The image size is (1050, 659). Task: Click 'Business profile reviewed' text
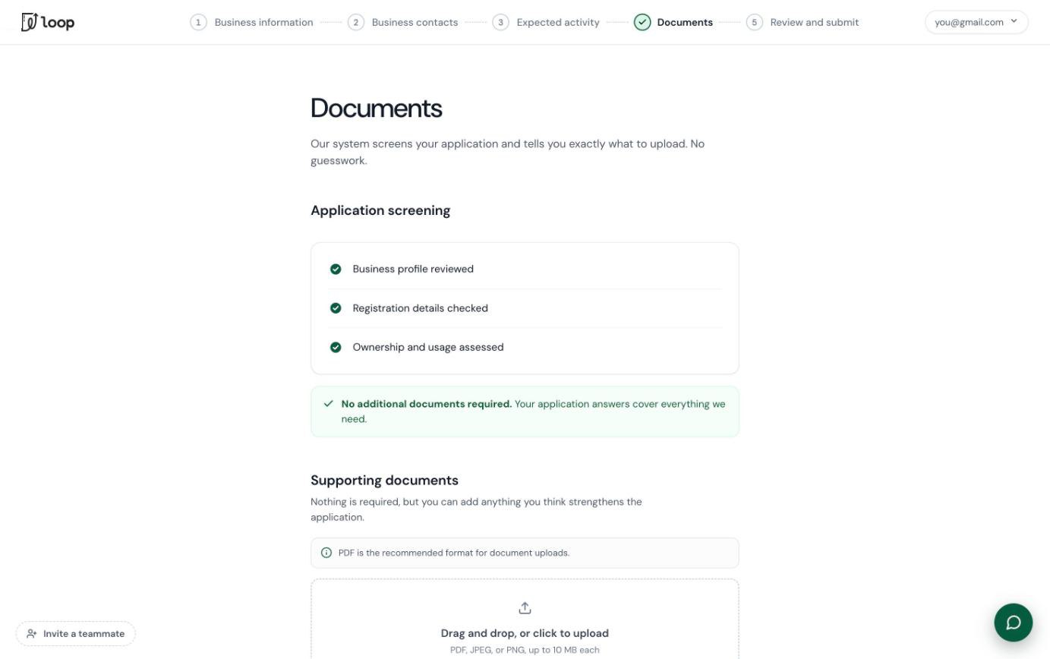413,269
